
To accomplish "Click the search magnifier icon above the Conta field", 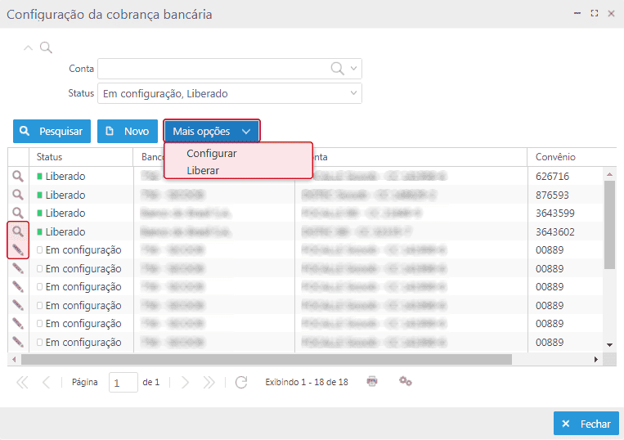I will pos(47,47).
